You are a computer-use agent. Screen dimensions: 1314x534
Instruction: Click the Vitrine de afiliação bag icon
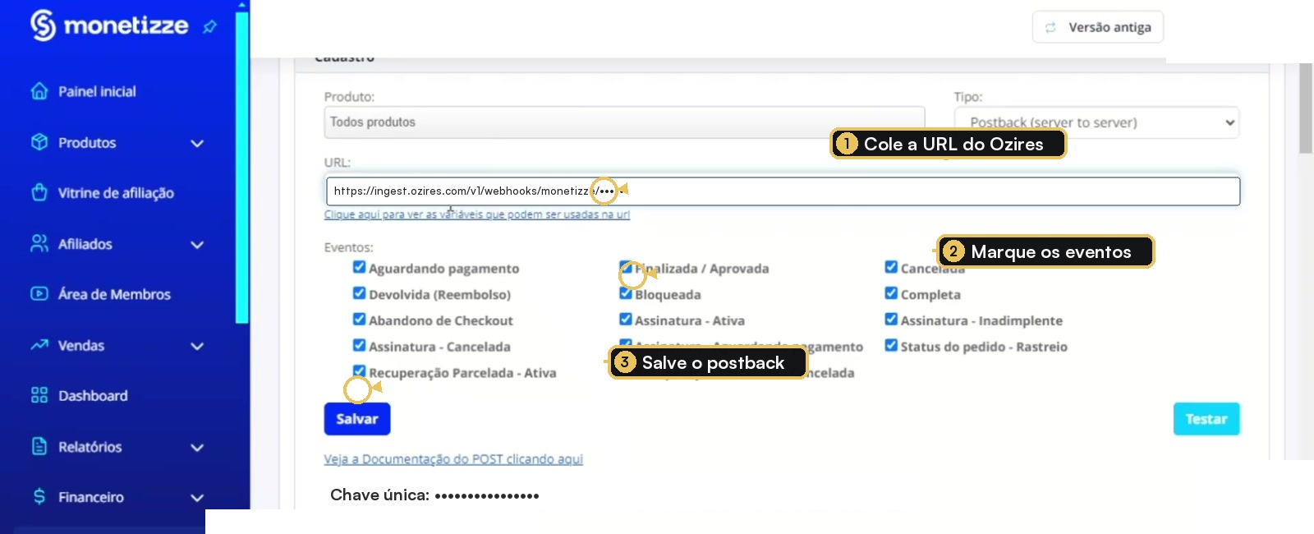39,192
